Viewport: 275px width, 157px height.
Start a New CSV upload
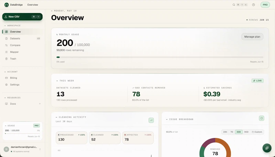coord(22,16)
